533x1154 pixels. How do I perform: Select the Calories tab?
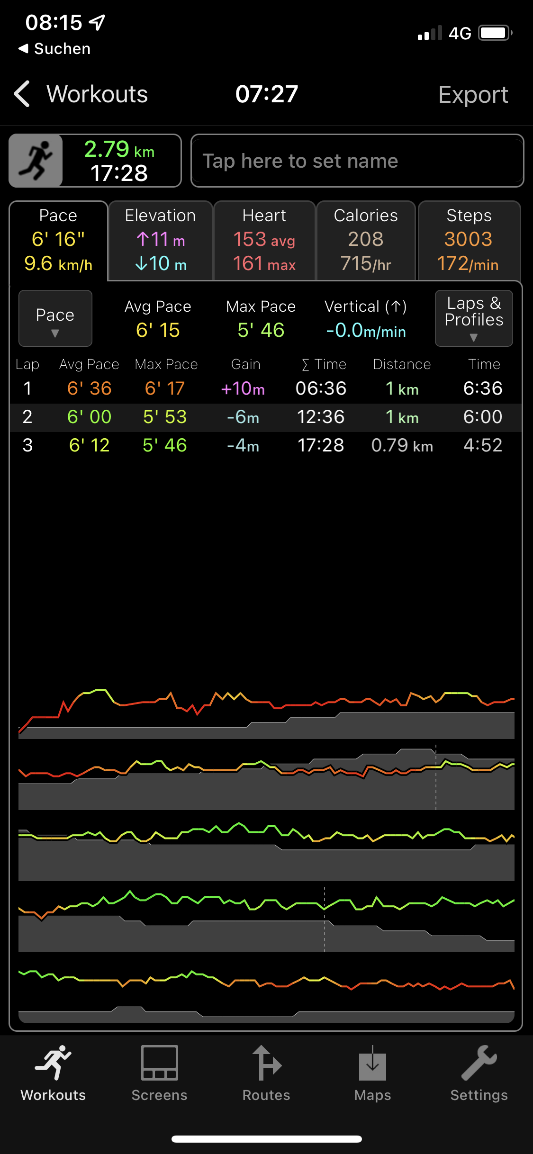366,241
